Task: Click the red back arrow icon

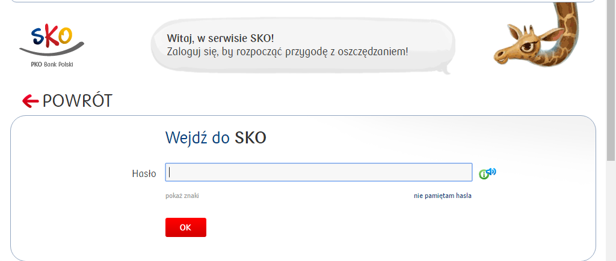Action: (30, 101)
